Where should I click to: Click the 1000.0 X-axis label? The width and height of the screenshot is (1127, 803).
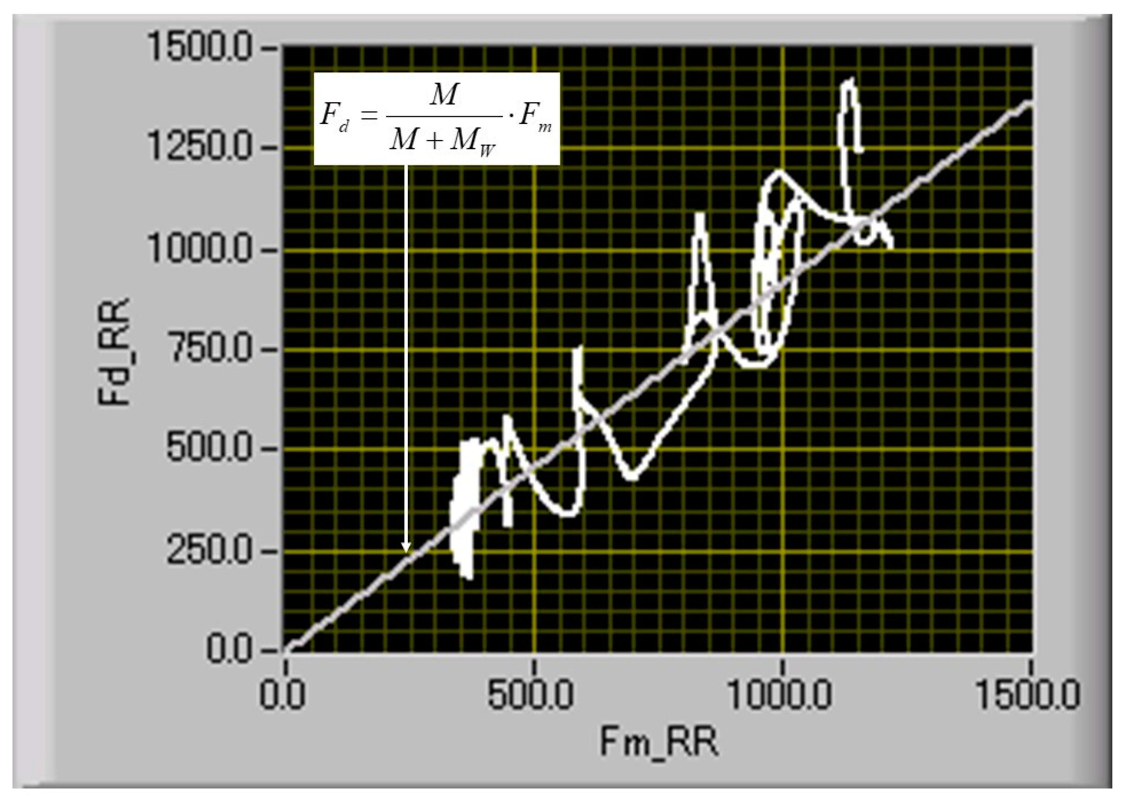click(780, 695)
